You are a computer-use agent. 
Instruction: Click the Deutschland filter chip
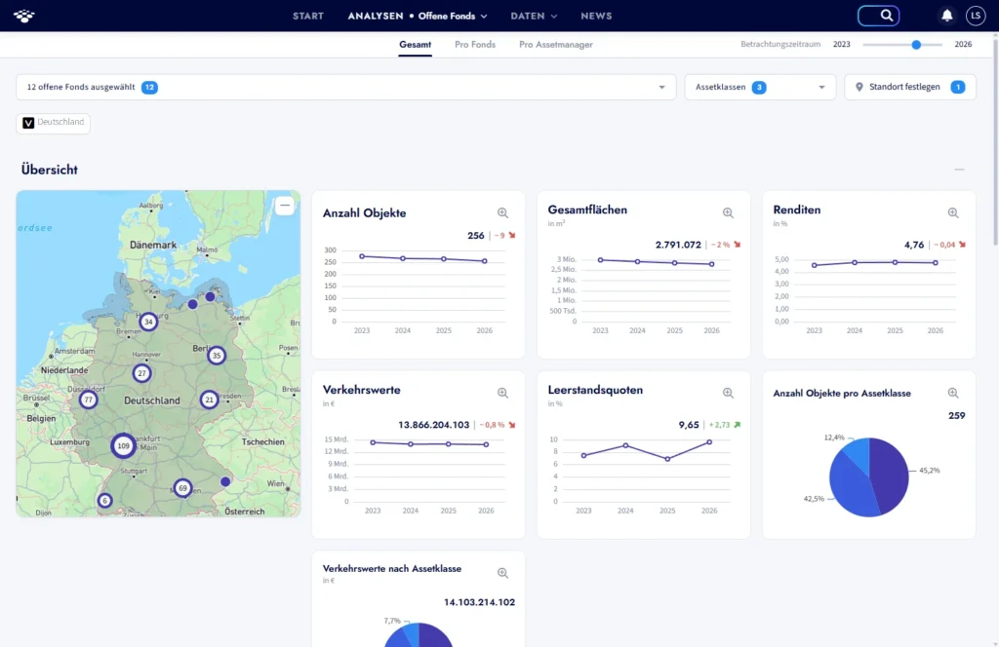click(x=53, y=123)
